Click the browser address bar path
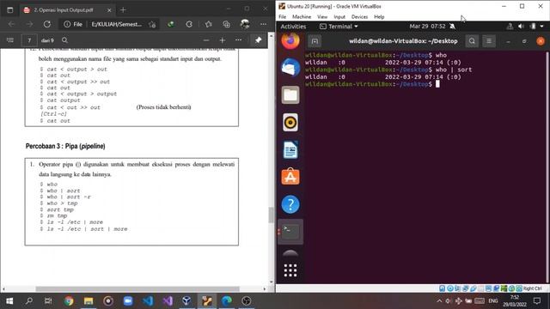The image size is (550, 309). click(x=117, y=24)
